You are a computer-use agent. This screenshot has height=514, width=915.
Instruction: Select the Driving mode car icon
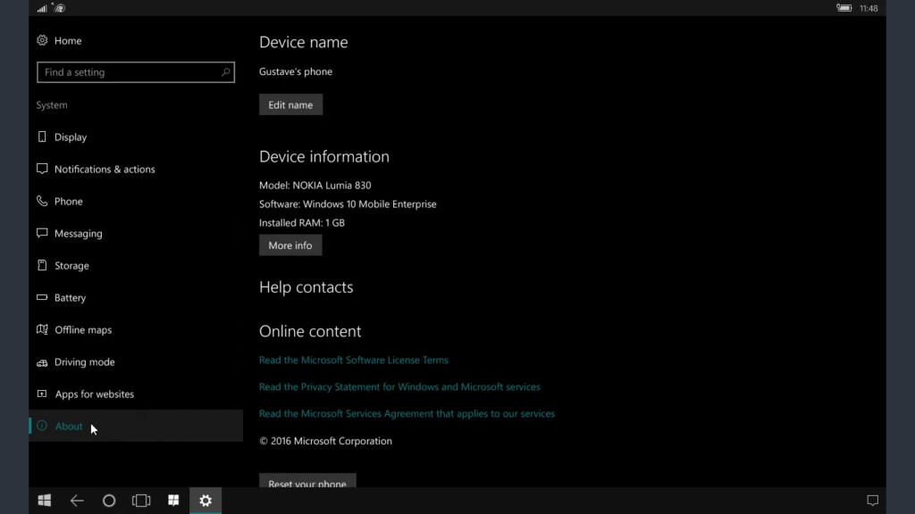point(42,361)
